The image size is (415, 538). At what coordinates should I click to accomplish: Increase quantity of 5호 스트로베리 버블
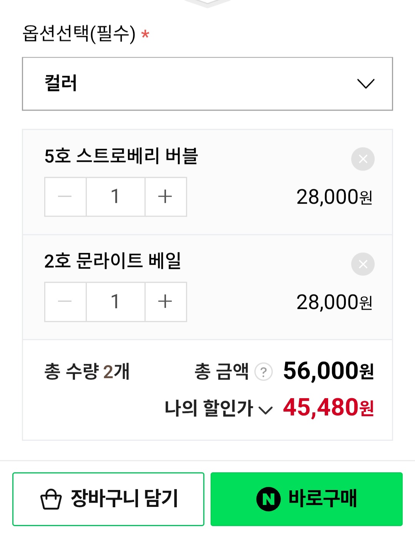click(x=165, y=197)
